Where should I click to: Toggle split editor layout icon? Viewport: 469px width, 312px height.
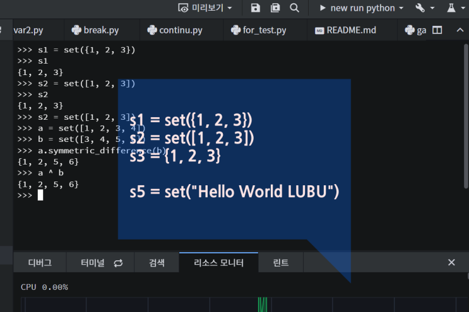pos(437,30)
